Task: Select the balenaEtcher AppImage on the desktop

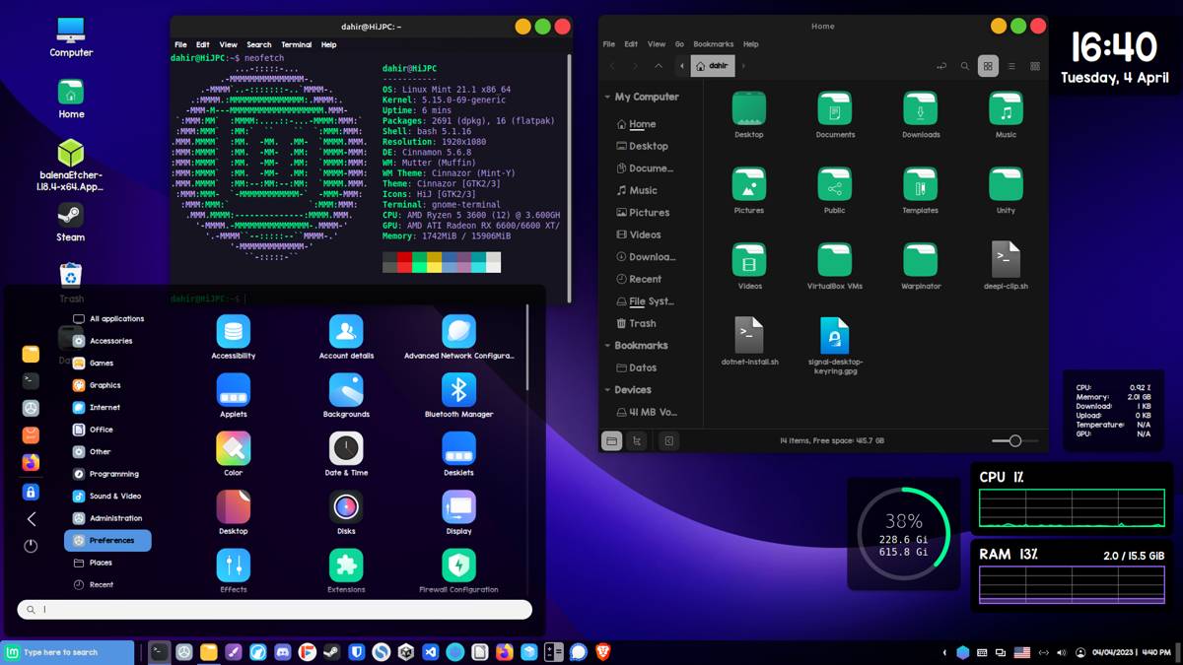Action: point(70,165)
